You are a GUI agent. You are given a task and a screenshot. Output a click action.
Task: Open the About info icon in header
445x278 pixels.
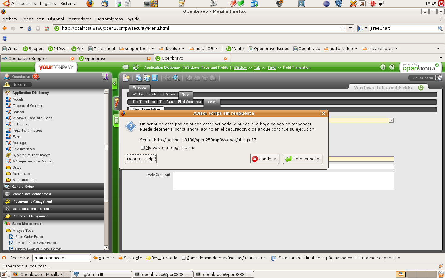click(x=383, y=67)
